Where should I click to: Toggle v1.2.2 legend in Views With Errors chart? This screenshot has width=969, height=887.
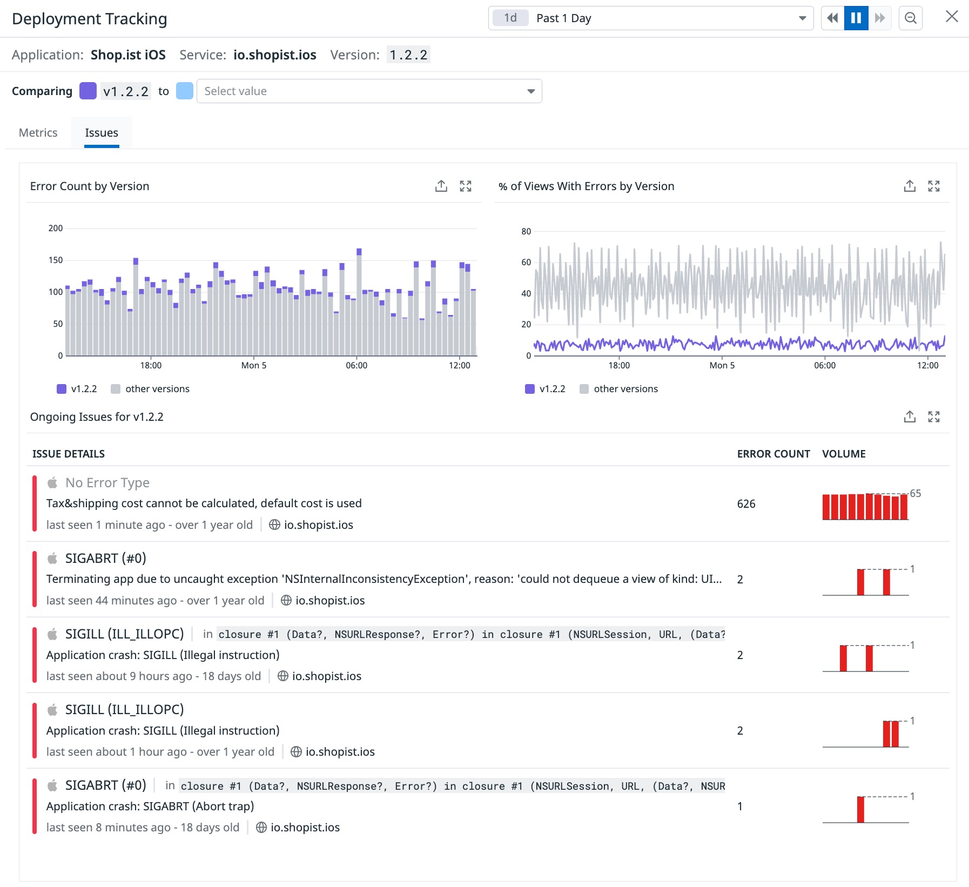pyautogui.click(x=545, y=389)
